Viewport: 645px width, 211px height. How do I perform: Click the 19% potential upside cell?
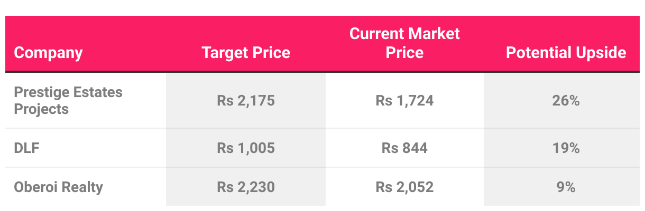[566, 148]
